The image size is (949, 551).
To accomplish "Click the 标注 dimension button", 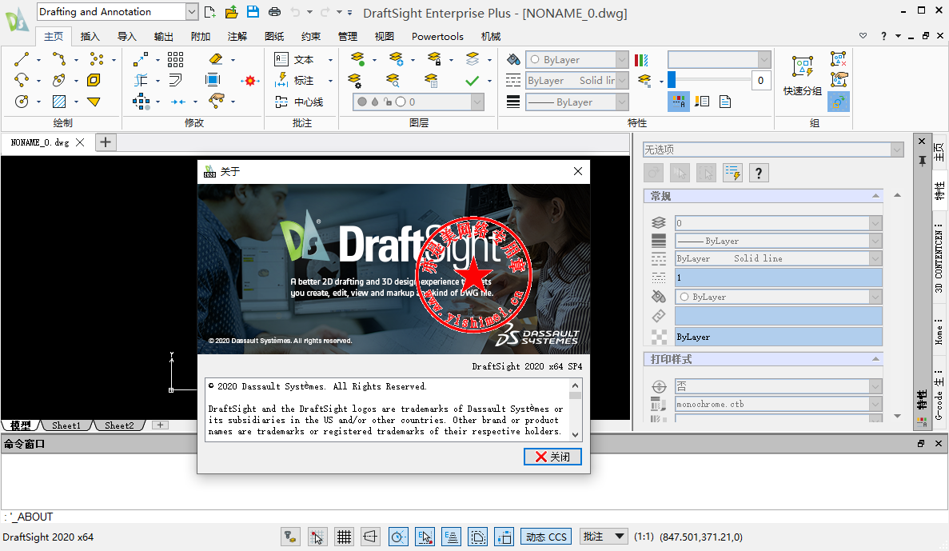I will 303,81.
